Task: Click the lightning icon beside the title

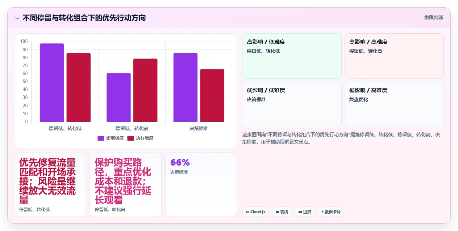Action: pyautogui.click(x=17, y=18)
